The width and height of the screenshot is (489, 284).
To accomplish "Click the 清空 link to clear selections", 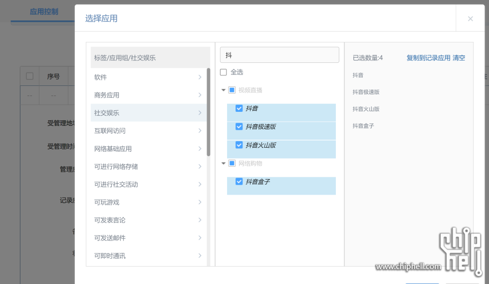I will click(x=459, y=58).
